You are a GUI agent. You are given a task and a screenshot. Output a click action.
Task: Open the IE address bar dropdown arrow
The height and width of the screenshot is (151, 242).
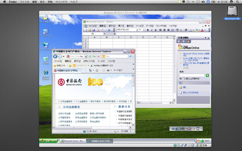pos(86,56)
